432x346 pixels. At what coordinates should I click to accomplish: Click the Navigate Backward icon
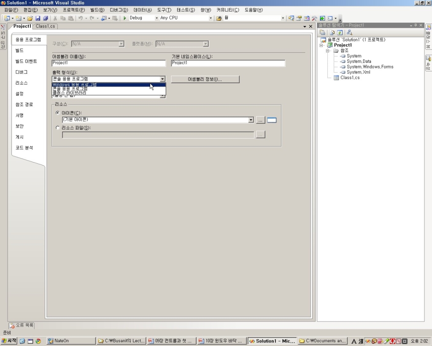(104, 18)
